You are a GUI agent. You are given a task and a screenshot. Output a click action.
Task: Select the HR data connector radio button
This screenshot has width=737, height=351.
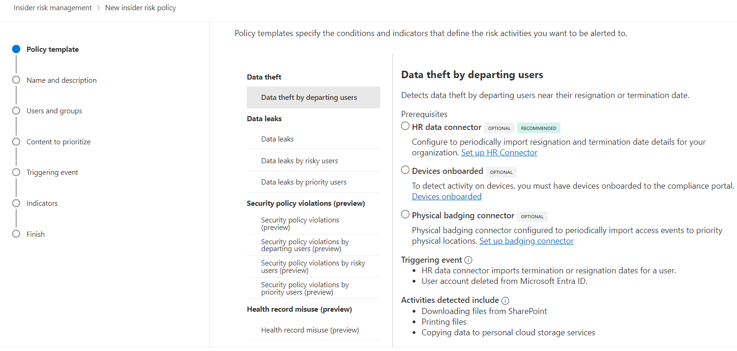tap(405, 126)
